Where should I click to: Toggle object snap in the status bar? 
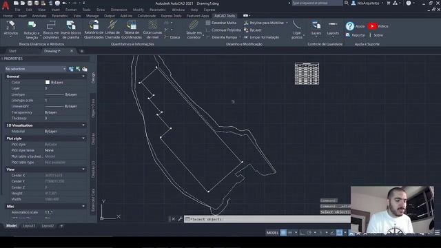point(340,233)
